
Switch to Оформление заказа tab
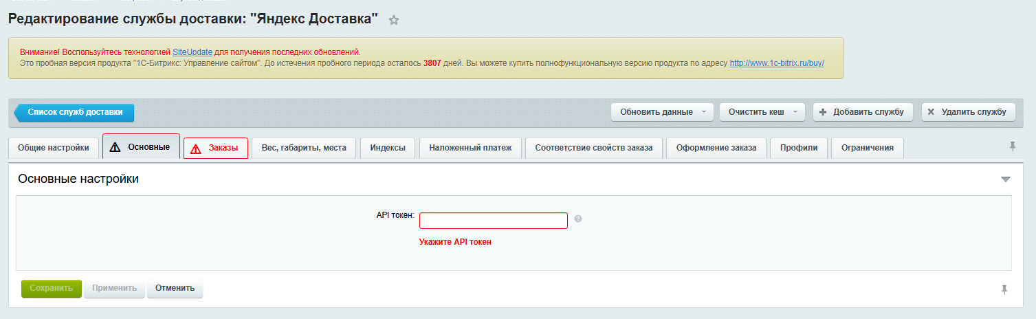click(x=716, y=147)
